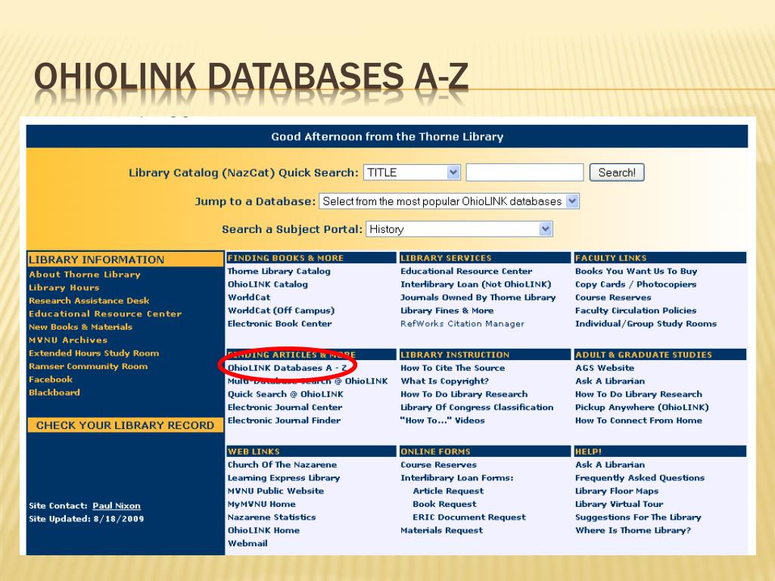The height and width of the screenshot is (581, 775).
Task: Open About Thorne Library link
Action: (85, 274)
